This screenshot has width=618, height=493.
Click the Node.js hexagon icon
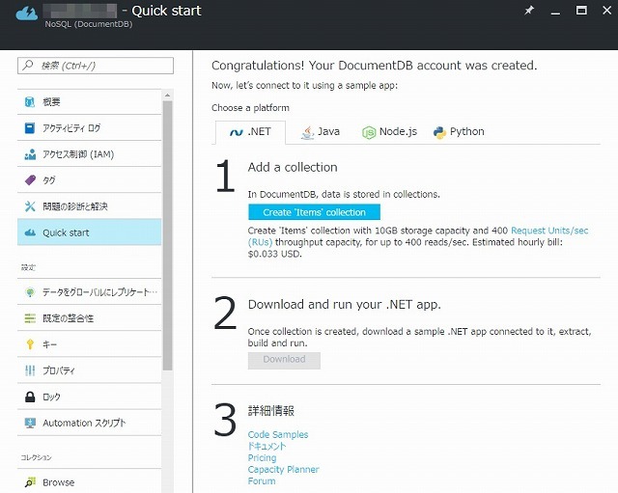(369, 133)
